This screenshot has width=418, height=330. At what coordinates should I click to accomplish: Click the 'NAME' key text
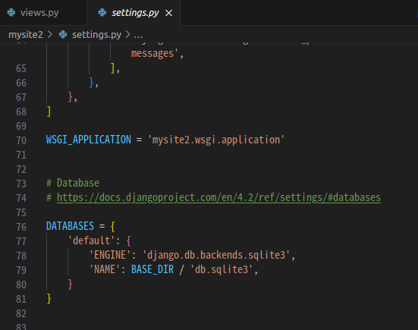pyautogui.click(x=105, y=269)
